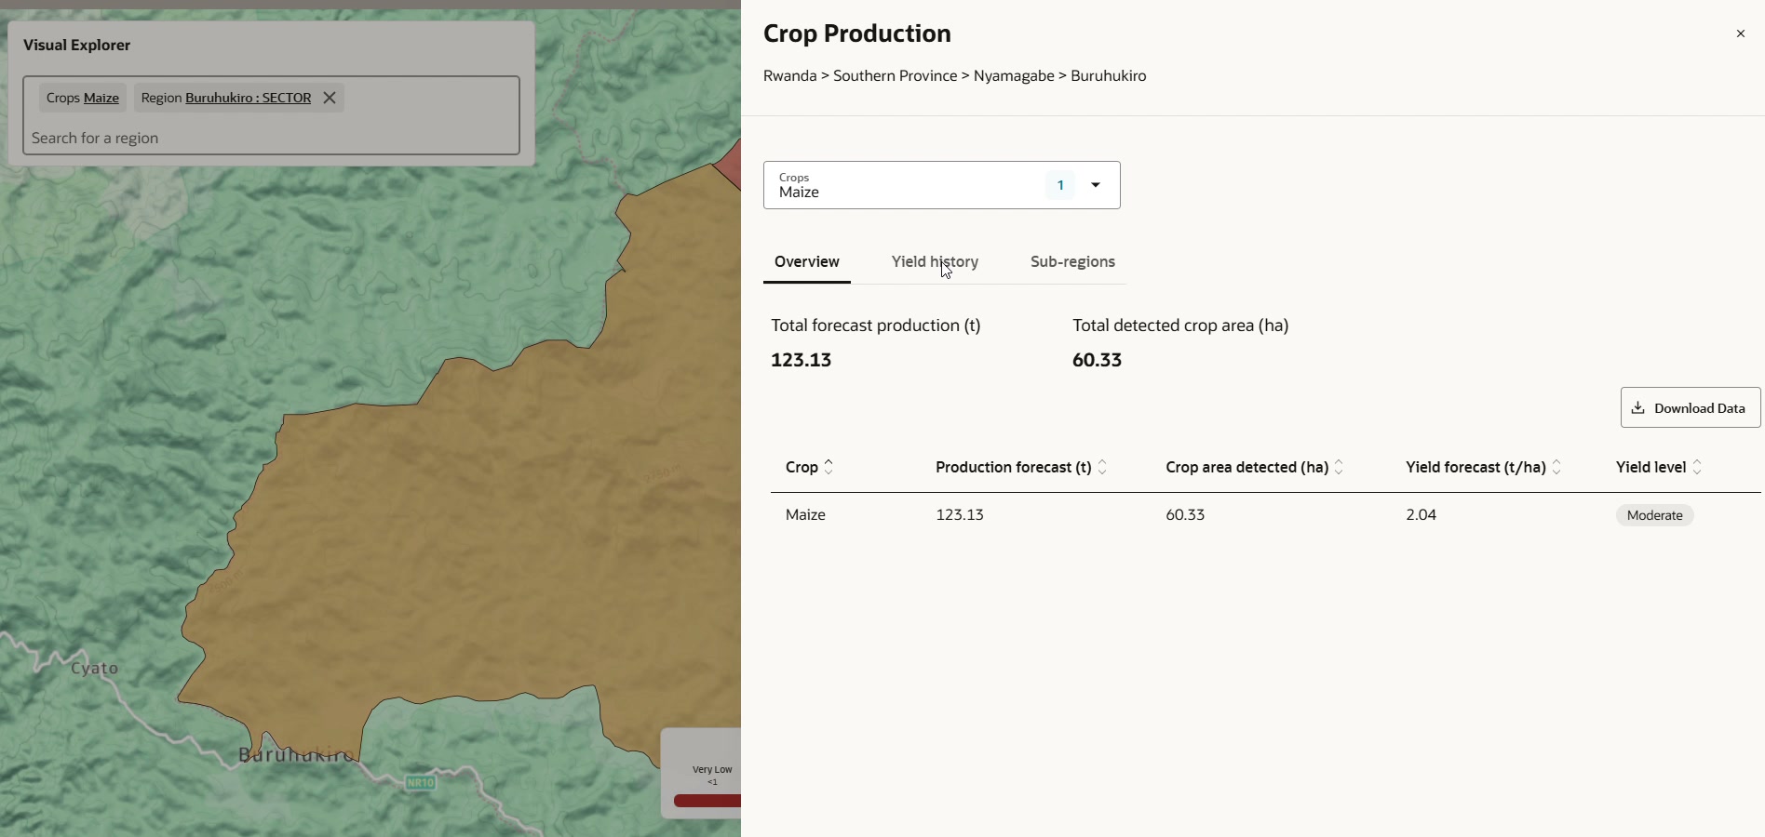Viewport: 1765px width, 837px height.
Task: Sort by Yield level column
Action: [1698, 467]
